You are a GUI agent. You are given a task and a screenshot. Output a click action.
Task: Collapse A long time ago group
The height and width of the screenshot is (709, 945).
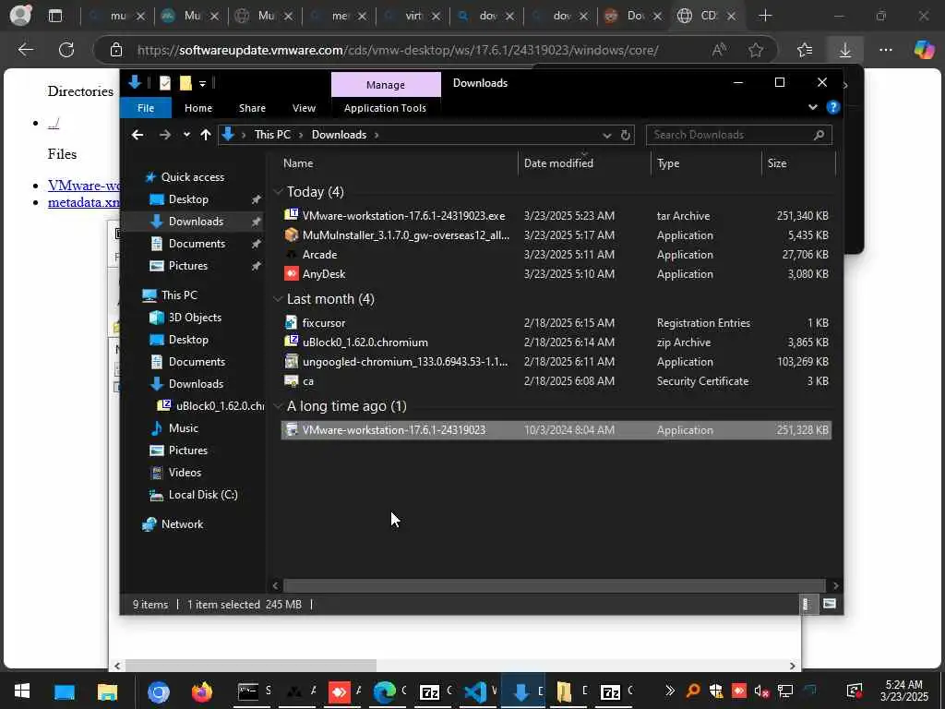tap(278, 406)
